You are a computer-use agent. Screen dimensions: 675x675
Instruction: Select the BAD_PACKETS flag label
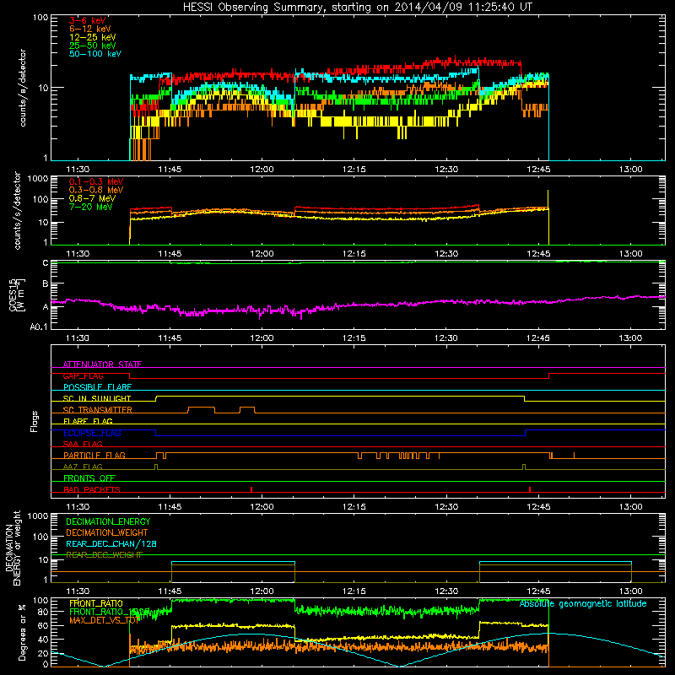(x=92, y=489)
